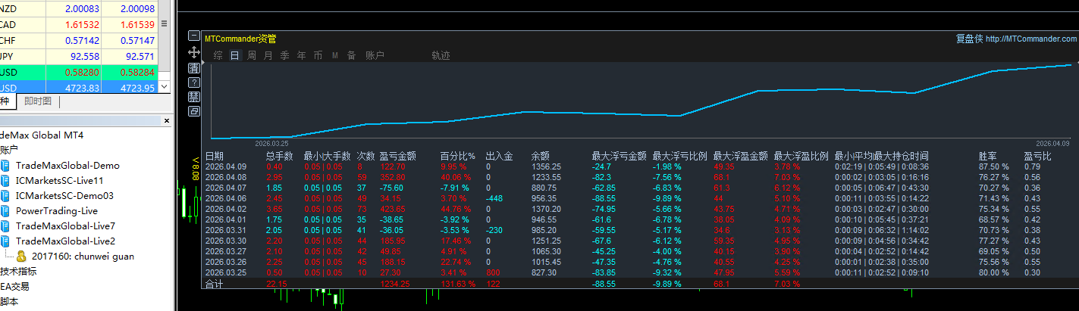This screenshot has width=1079, height=311.
Task: Click 总手数 column header
Action: [279, 156]
